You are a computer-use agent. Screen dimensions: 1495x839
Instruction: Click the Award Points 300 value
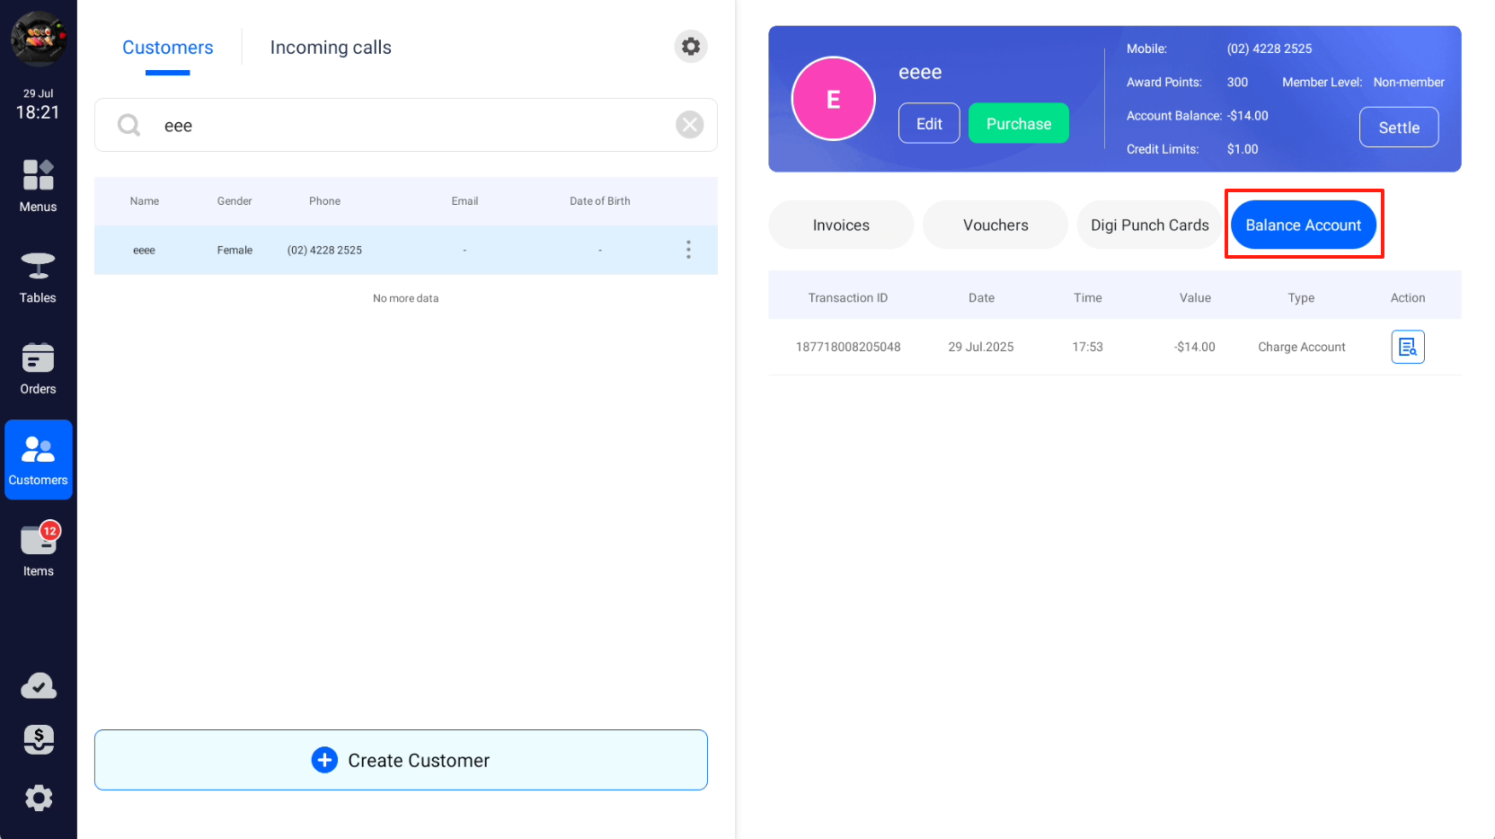pyautogui.click(x=1237, y=82)
